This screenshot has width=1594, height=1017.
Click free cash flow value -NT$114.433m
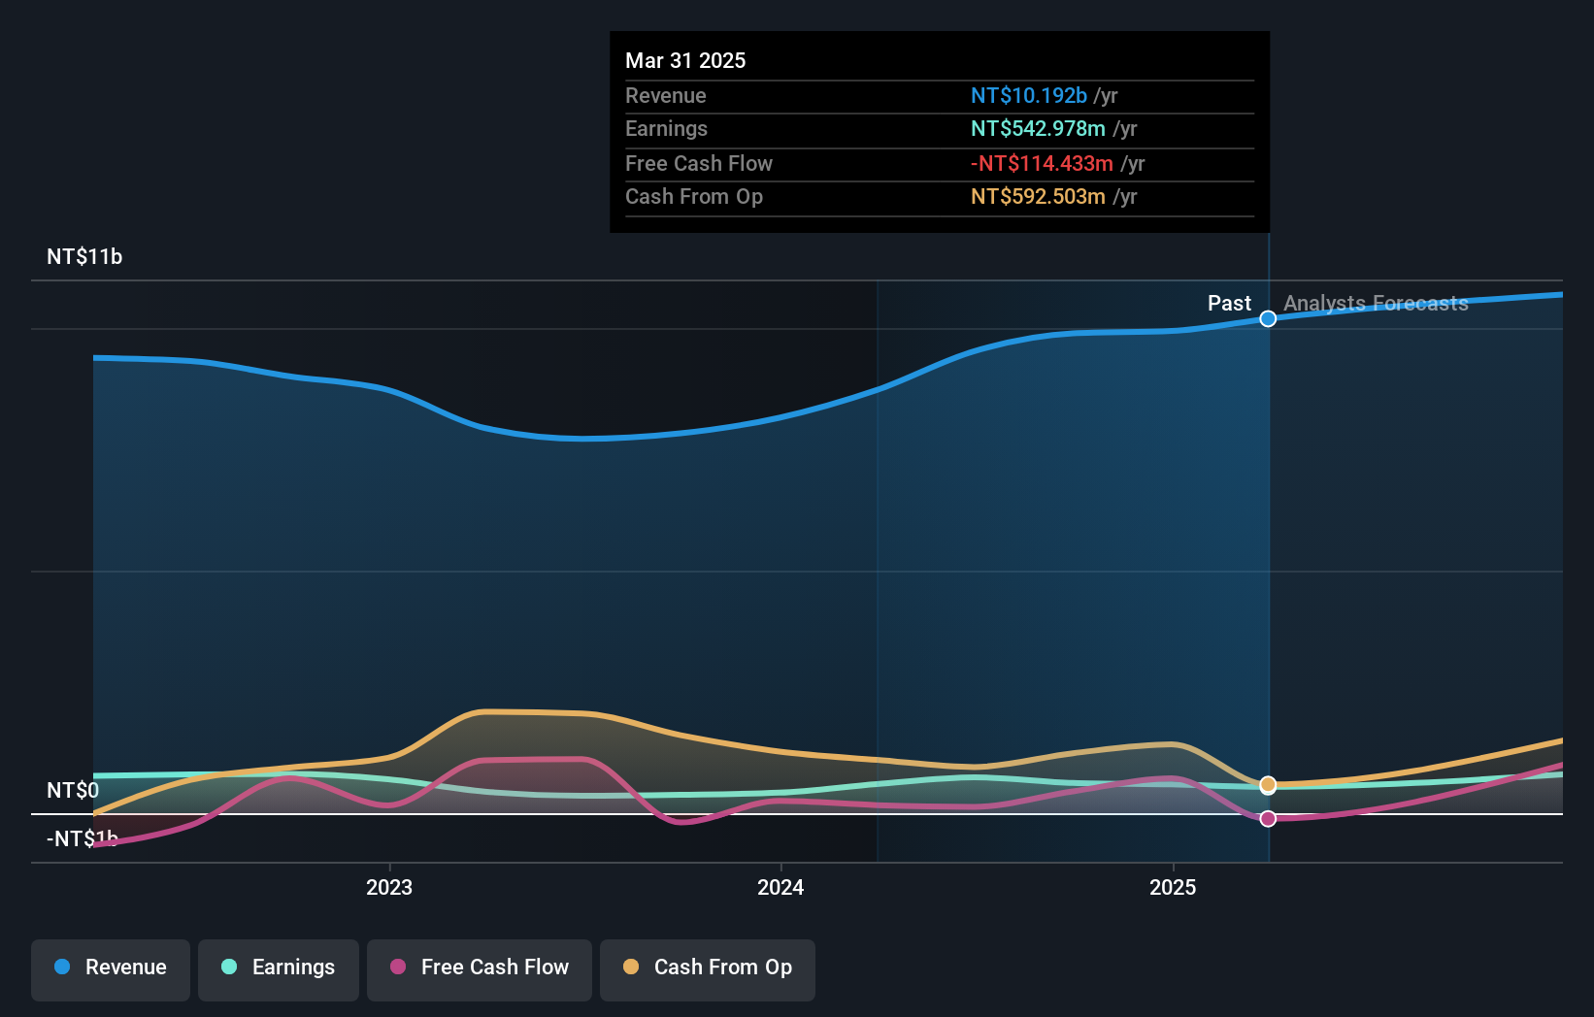(x=1042, y=163)
